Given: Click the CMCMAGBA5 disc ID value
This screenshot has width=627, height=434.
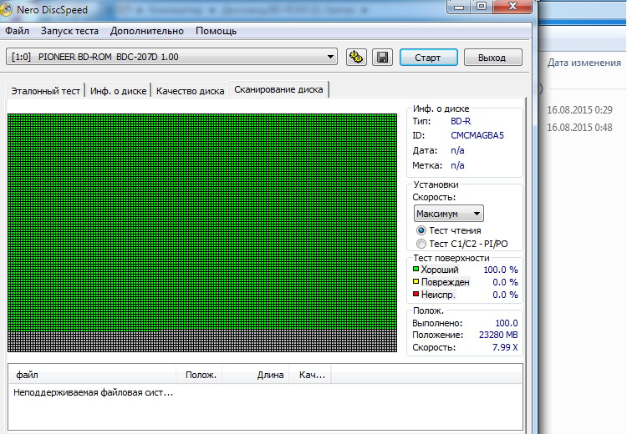Looking at the screenshot, I should point(477,135).
